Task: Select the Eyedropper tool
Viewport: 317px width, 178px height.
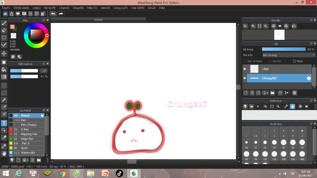Action: [4, 146]
